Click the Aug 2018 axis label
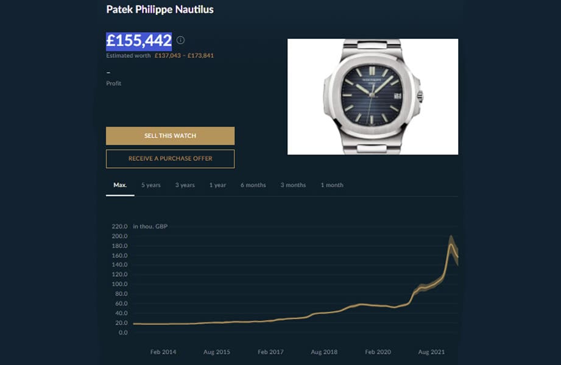Screen dimensions: 561x365 [x=324, y=352]
